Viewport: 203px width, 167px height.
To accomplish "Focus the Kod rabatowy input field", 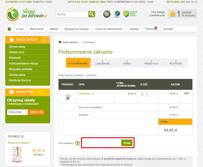I will 101,143.
